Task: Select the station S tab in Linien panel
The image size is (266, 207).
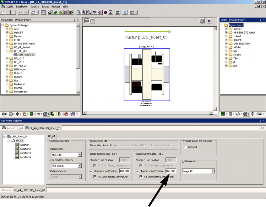Action: point(239,114)
